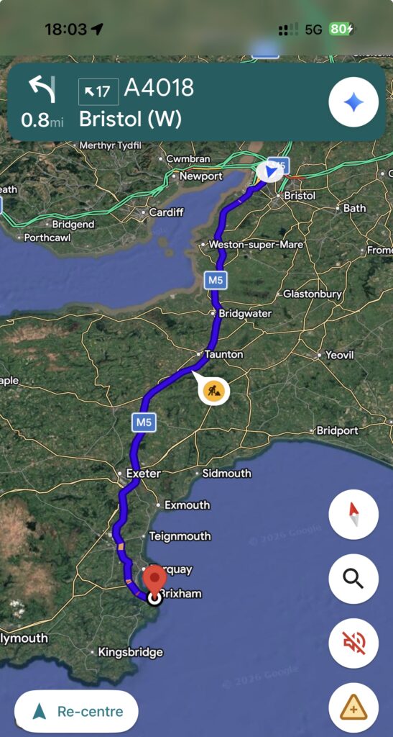Tap the roadworks marker near Taunton
The width and height of the screenshot is (393, 737).
213,390
